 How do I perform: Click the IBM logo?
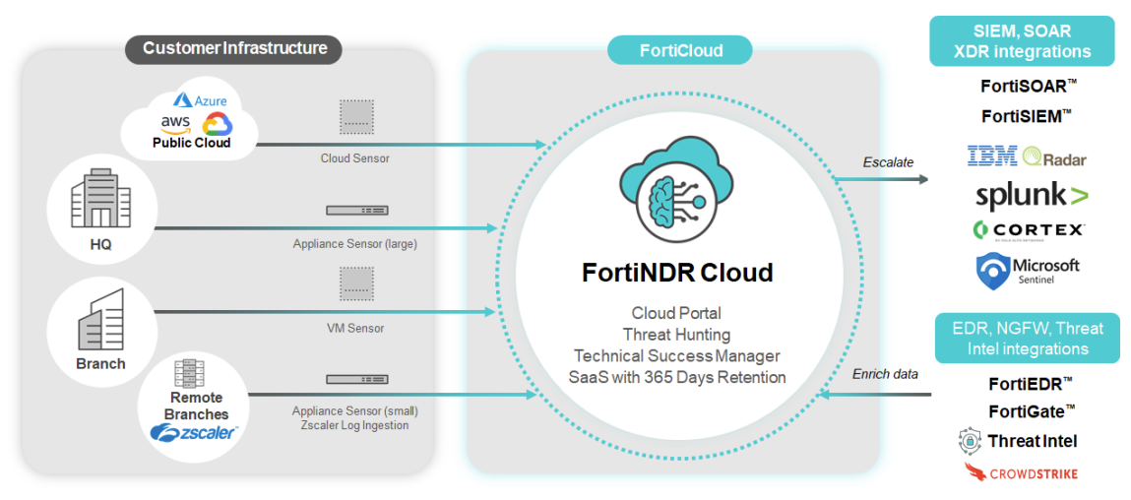pos(993,156)
